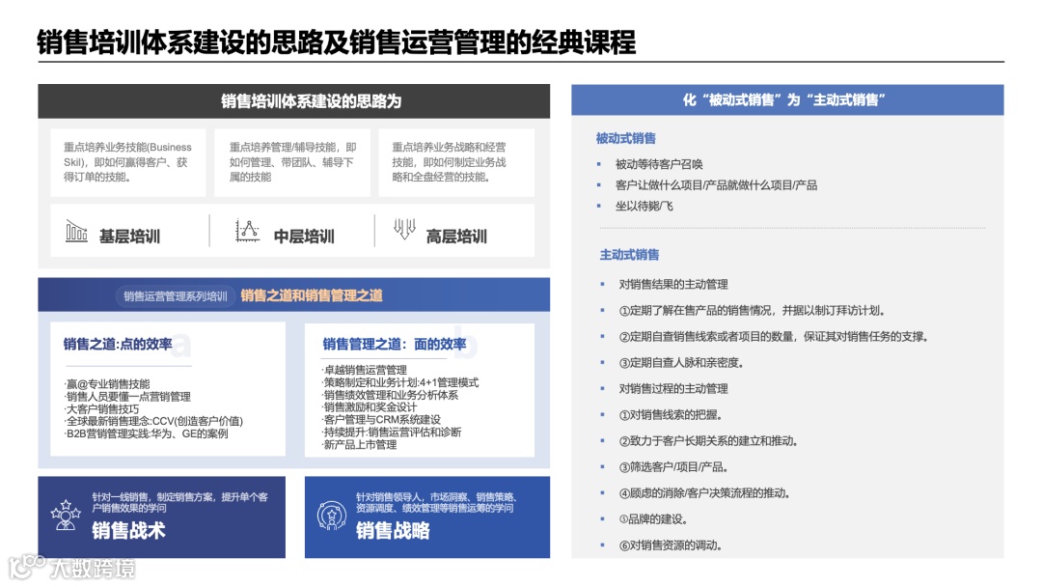Click the bullet 大客户销售技巧
This screenshot has width=1042, height=587.
pos(101,408)
